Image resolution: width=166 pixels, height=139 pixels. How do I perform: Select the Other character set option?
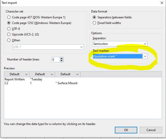coord(9,40)
